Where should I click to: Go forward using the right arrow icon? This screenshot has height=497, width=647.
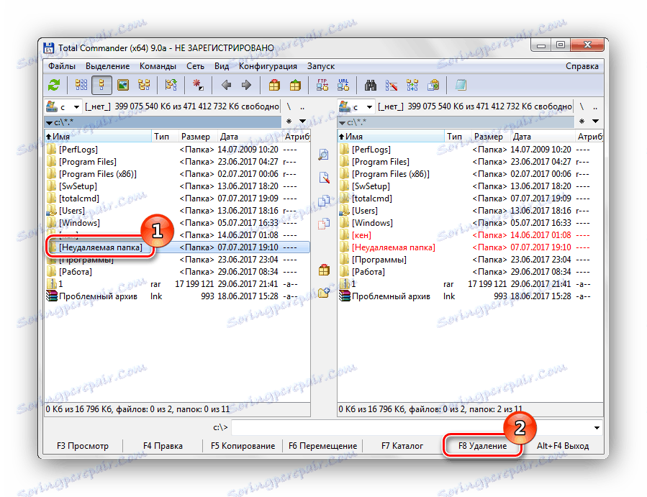click(x=246, y=85)
